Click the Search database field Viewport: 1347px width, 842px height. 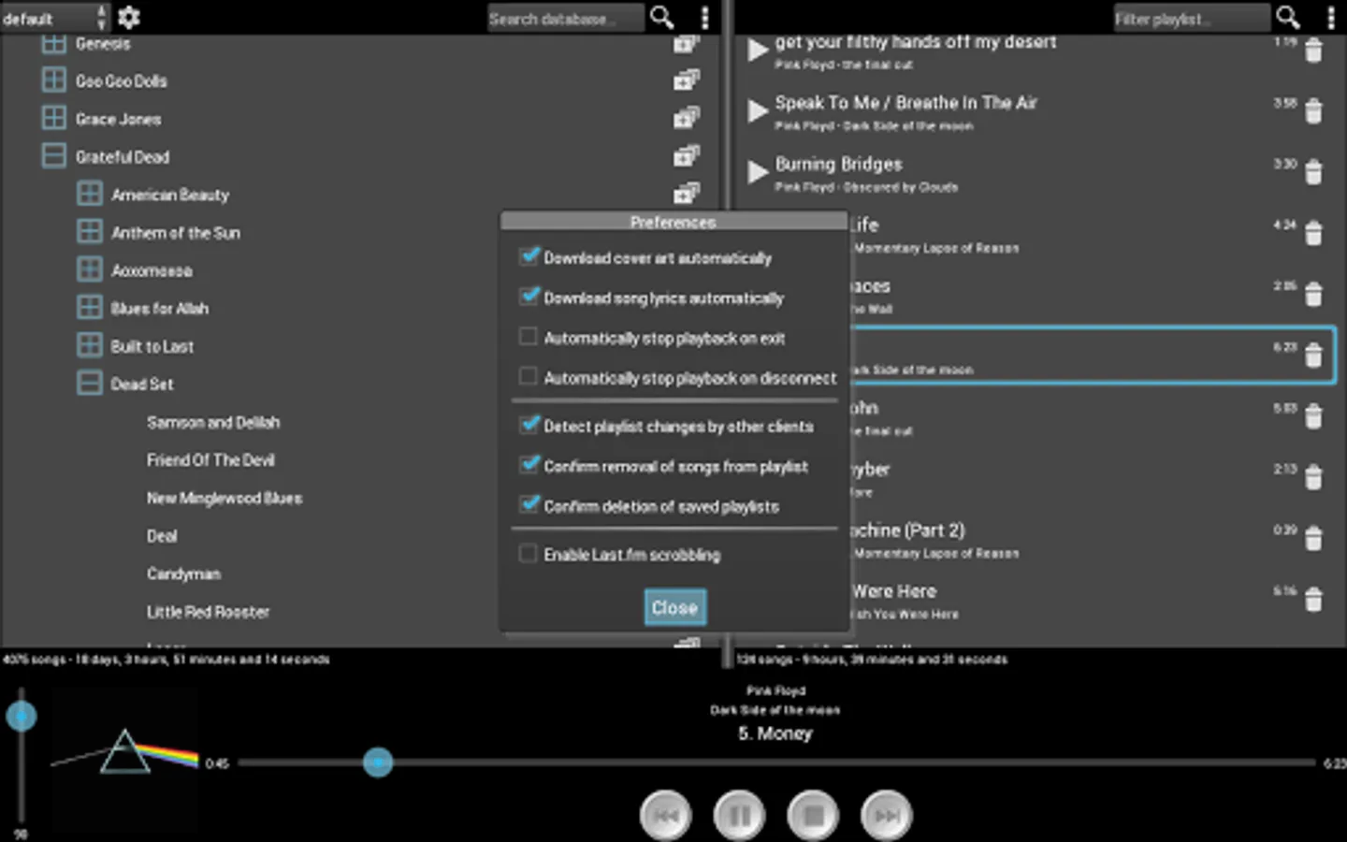tap(566, 18)
